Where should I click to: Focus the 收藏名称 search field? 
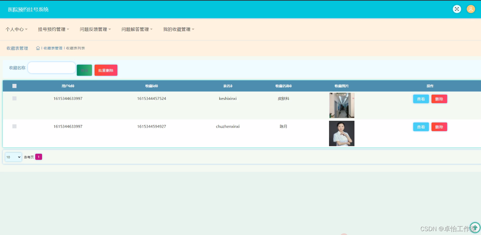pos(52,68)
